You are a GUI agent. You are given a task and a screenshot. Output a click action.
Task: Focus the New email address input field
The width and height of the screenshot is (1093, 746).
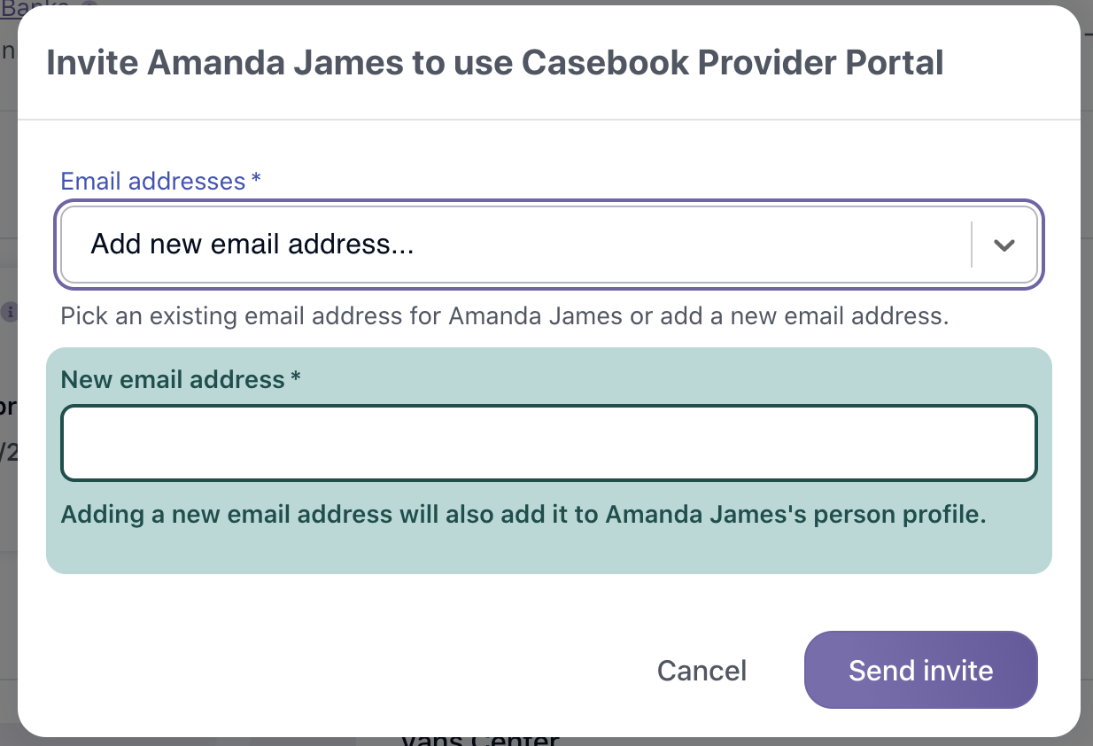548,443
